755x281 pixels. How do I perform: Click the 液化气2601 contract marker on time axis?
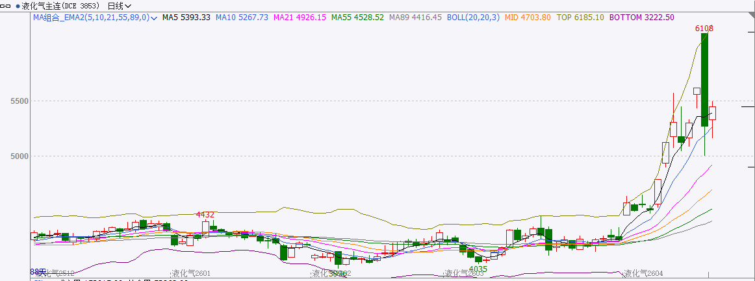tap(190, 274)
